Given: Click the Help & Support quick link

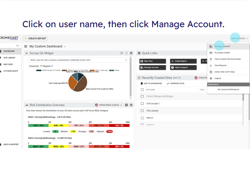Looking at the screenshot, I should pyautogui.click(x=183, y=68).
